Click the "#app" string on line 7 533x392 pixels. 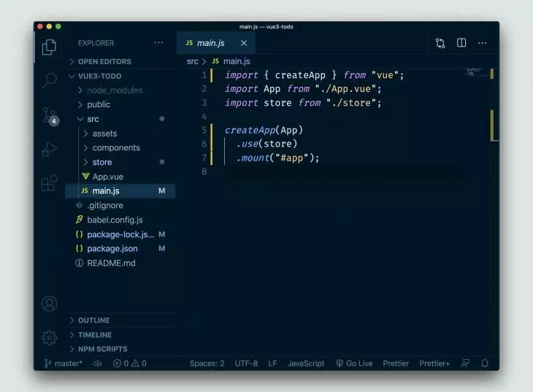tap(291, 158)
